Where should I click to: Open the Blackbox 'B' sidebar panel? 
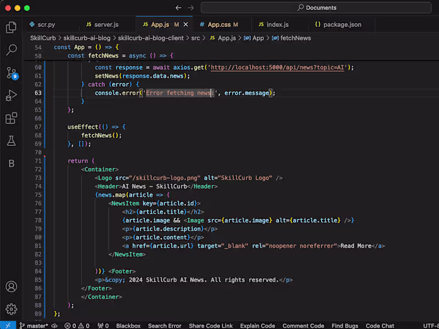[x=11, y=163]
